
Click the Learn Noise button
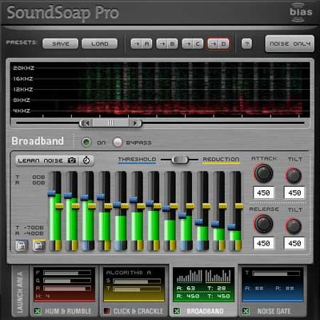(x=47, y=160)
